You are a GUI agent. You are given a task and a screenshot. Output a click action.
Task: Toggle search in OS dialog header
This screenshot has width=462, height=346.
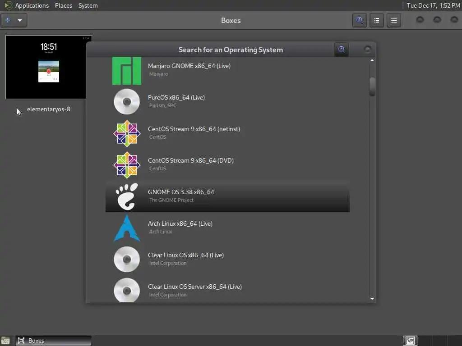[342, 50]
